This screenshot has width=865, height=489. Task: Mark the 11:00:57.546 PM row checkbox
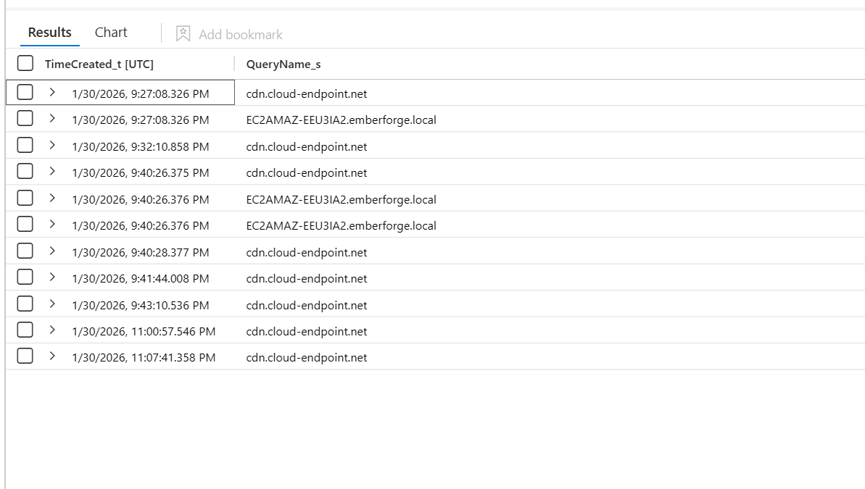pyautogui.click(x=25, y=330)
